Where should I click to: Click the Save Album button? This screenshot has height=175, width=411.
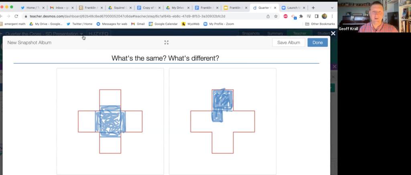click(288, 42)
